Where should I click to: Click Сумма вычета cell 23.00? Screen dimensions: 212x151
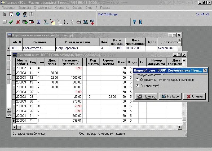pos(108,97)
